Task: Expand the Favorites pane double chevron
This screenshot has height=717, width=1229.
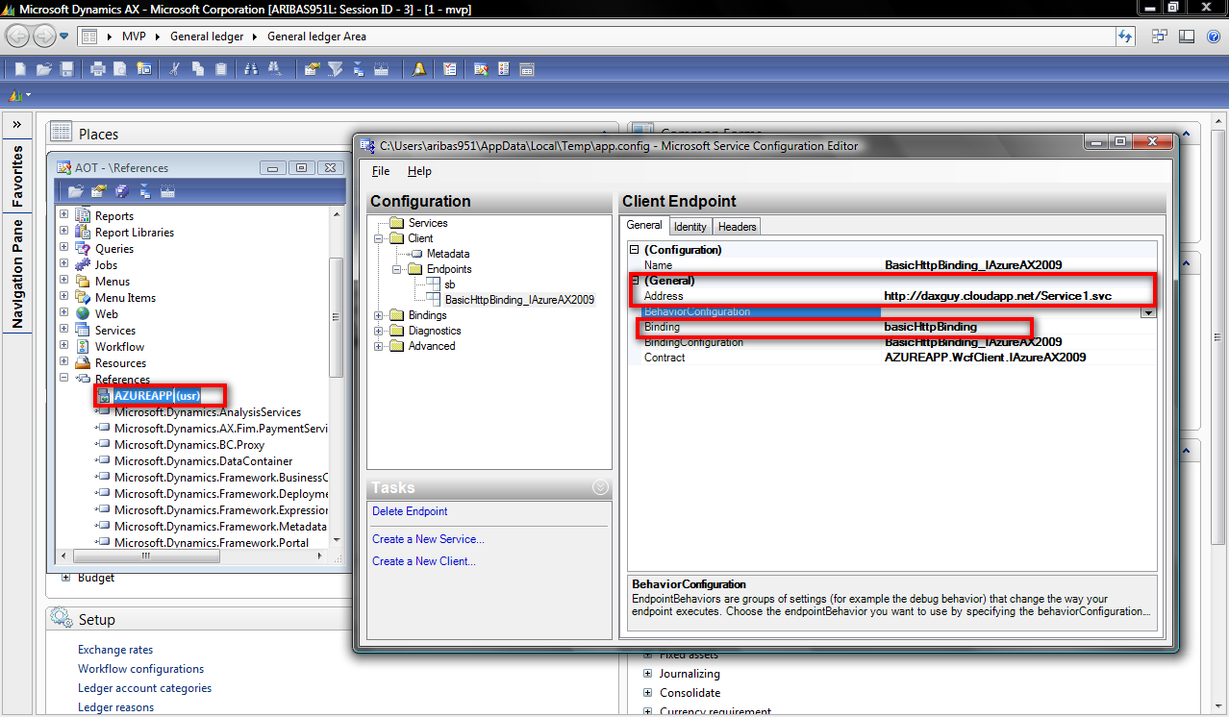Action: pyautogui.click(x=16, y=126)
